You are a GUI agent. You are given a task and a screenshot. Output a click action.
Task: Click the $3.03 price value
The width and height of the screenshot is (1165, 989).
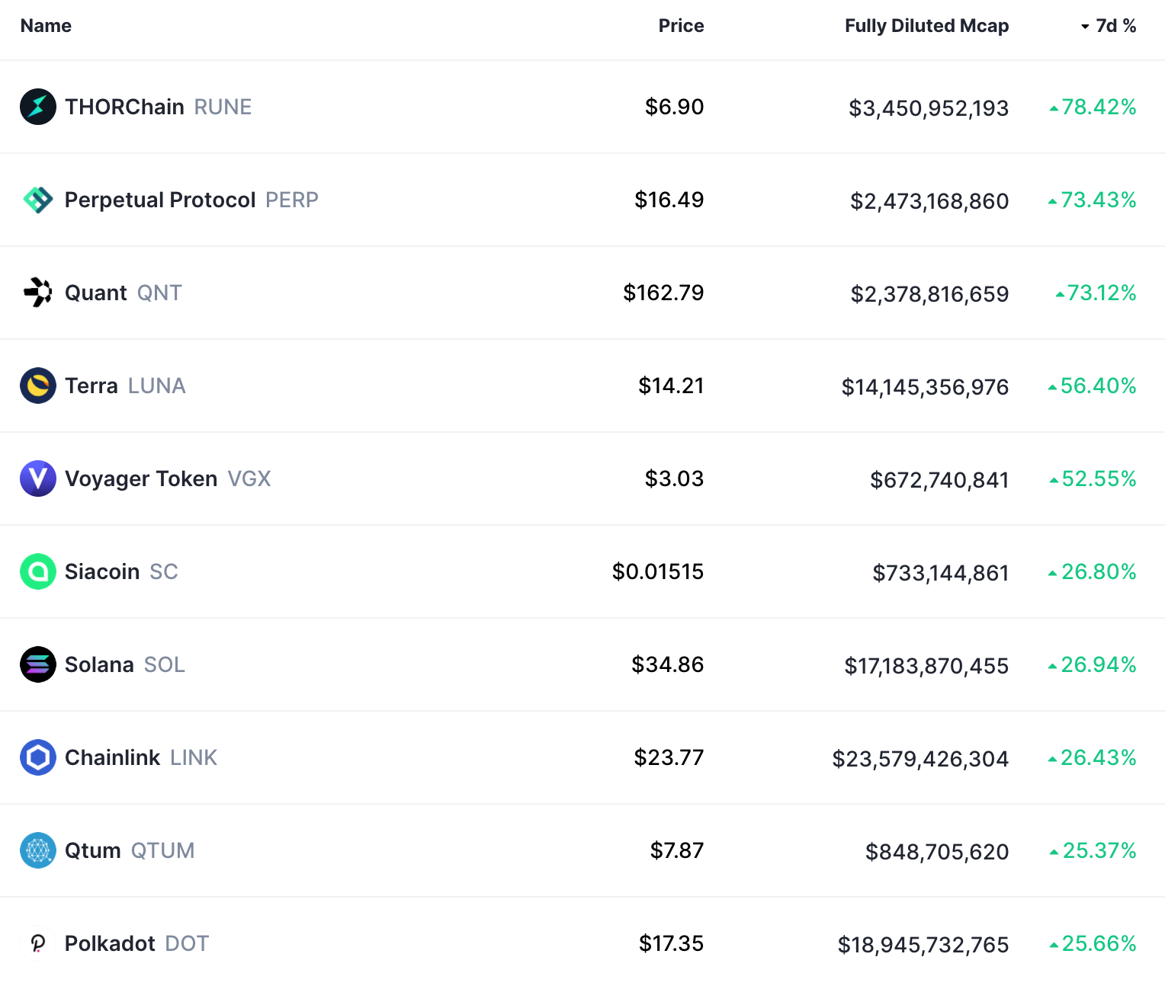[674, 478]
